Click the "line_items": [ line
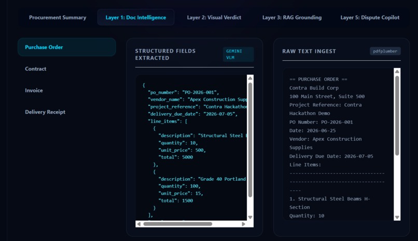 coord(168,121)
